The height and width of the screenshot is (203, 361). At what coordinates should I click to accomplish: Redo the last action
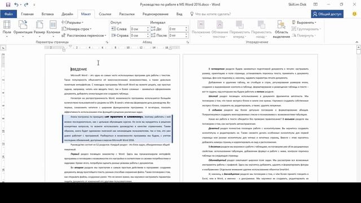[x=26, y=5]
